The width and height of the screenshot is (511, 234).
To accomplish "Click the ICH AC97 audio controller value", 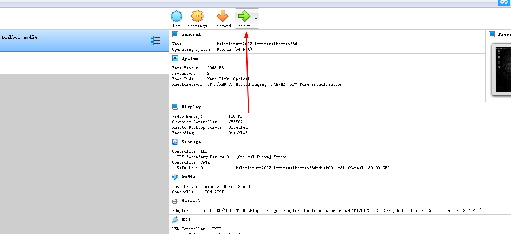I will [214, 192].
